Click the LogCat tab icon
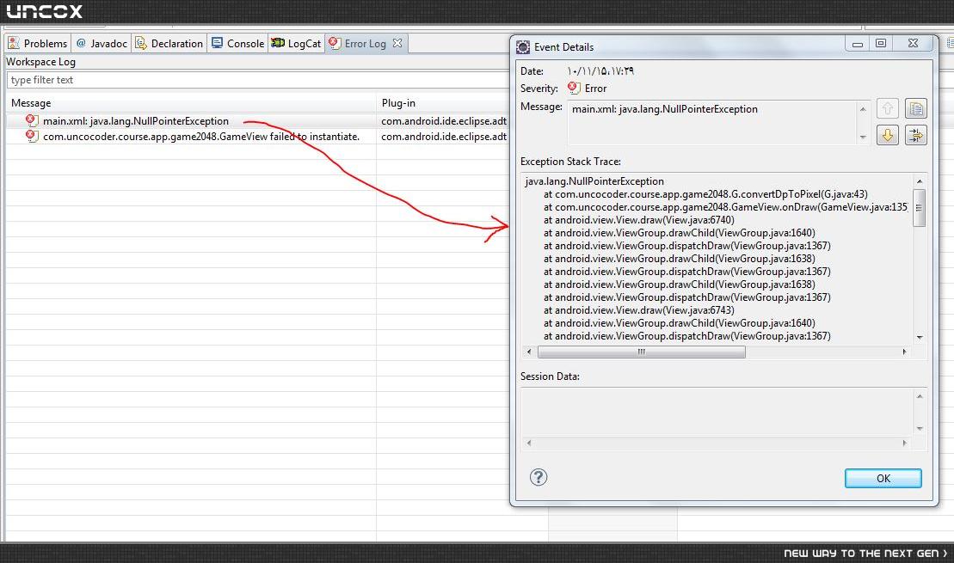Screen dimensions: 954x563 tap(278, 43)
